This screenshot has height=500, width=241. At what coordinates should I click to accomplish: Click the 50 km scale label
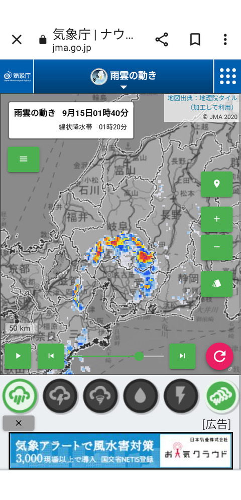tap(20, 328)
